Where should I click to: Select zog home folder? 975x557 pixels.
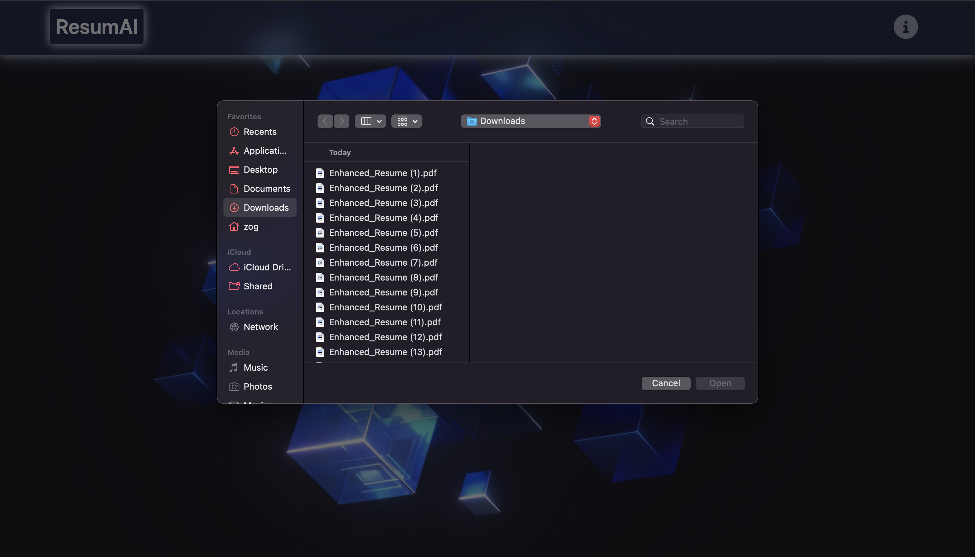251,227
